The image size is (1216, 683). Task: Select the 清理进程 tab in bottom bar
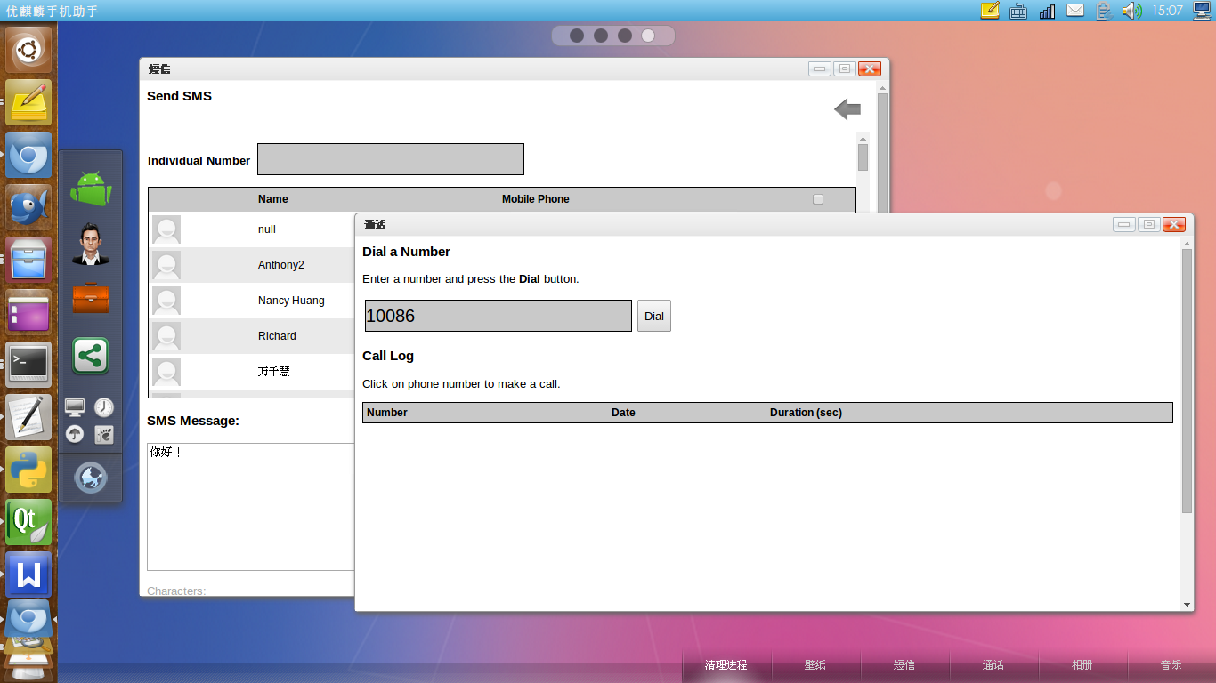click(726, 665)
